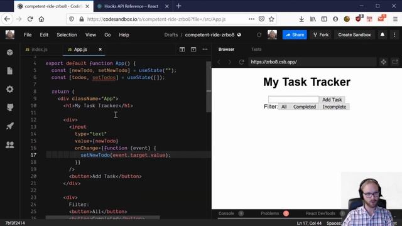402x226 pixels.
Task: Click line 17 setNewTodo code
Action: click(126, 155)
